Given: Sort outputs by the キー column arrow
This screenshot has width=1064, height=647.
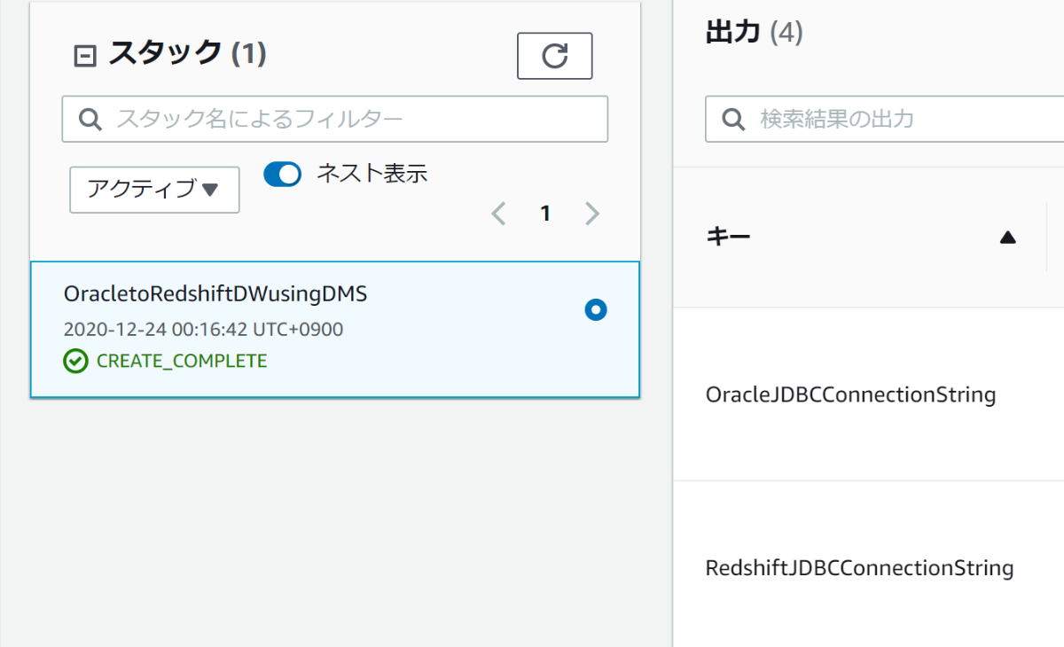Looking at the screenshot, I should (x=1007, y=238).
